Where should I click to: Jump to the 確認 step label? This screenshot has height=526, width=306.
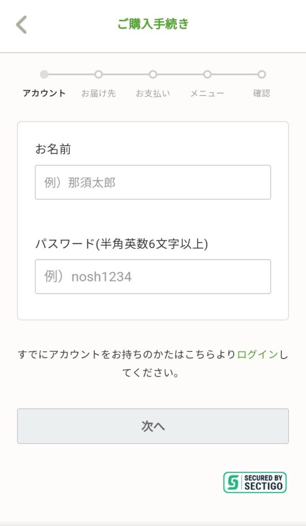(262, 93)
